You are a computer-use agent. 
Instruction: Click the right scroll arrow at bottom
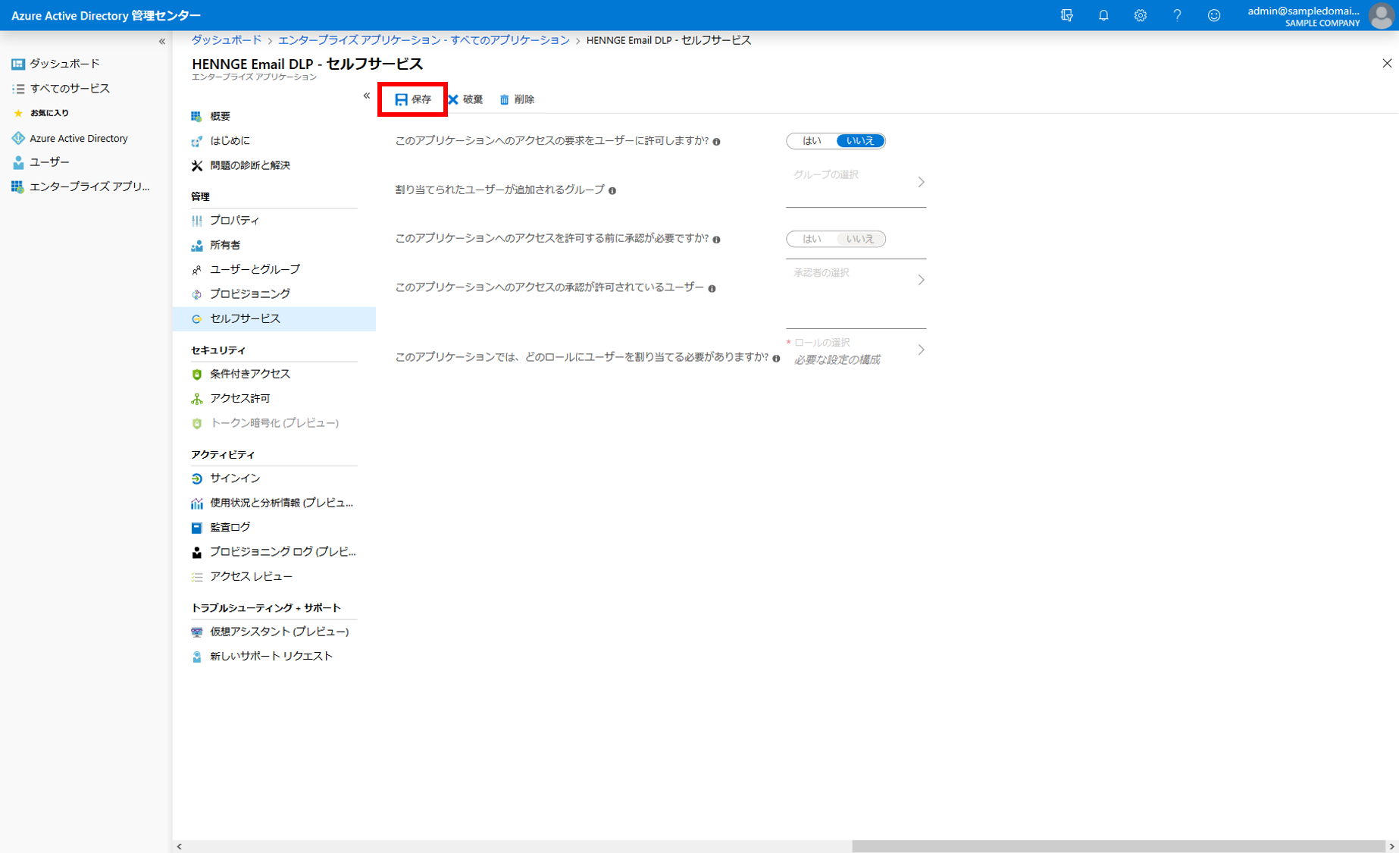coord(1391,846)
